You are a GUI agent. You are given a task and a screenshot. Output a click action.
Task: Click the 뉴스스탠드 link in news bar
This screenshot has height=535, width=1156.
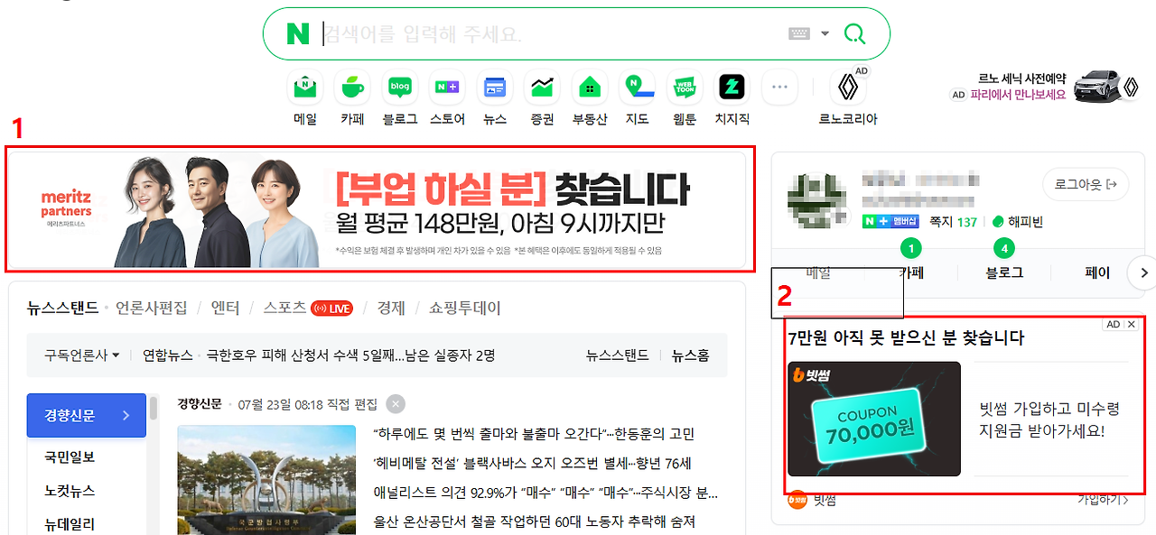(x=617, y=355)
